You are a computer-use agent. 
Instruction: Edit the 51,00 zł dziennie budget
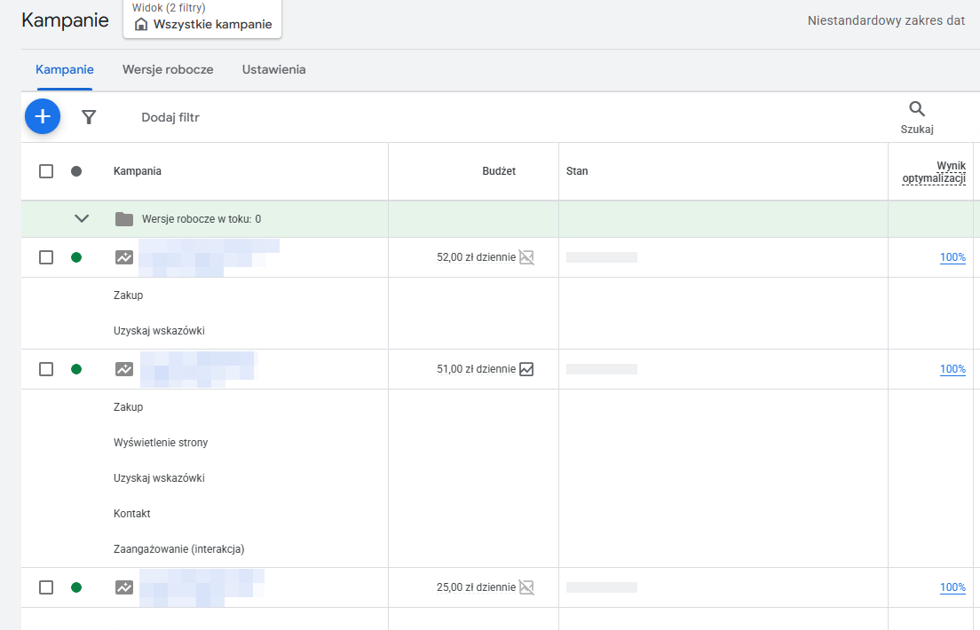(477, 369)
